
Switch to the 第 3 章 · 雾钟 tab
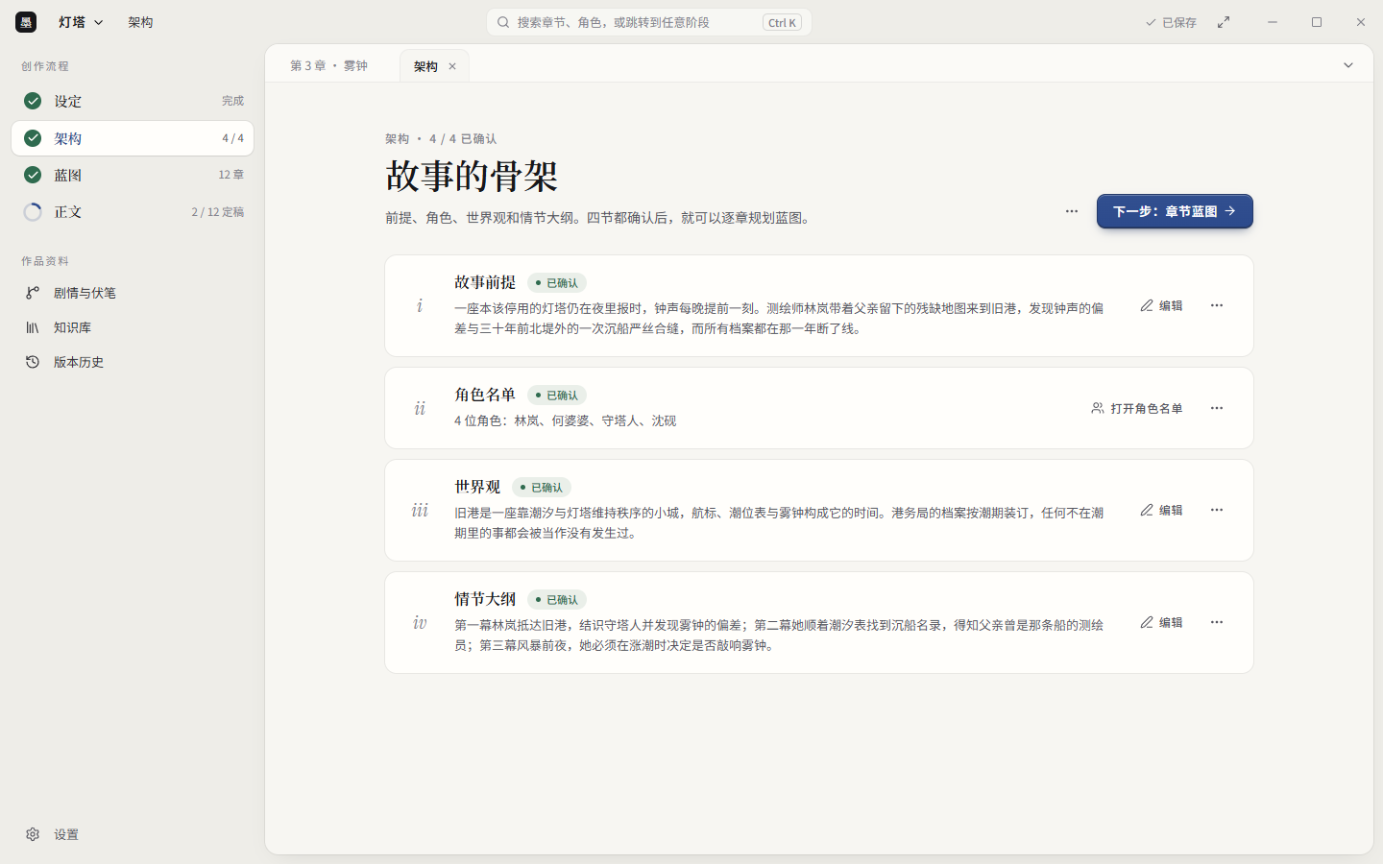click(329, 66)
